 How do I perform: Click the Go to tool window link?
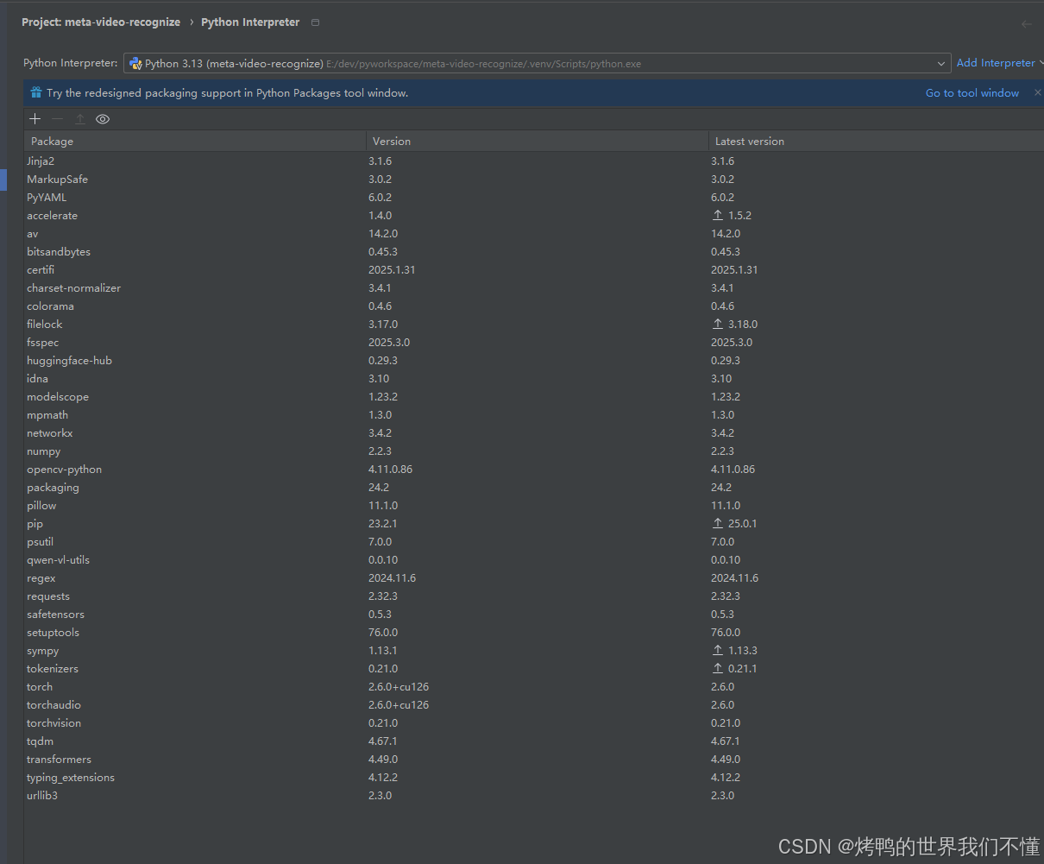click(x=972, y=93)
